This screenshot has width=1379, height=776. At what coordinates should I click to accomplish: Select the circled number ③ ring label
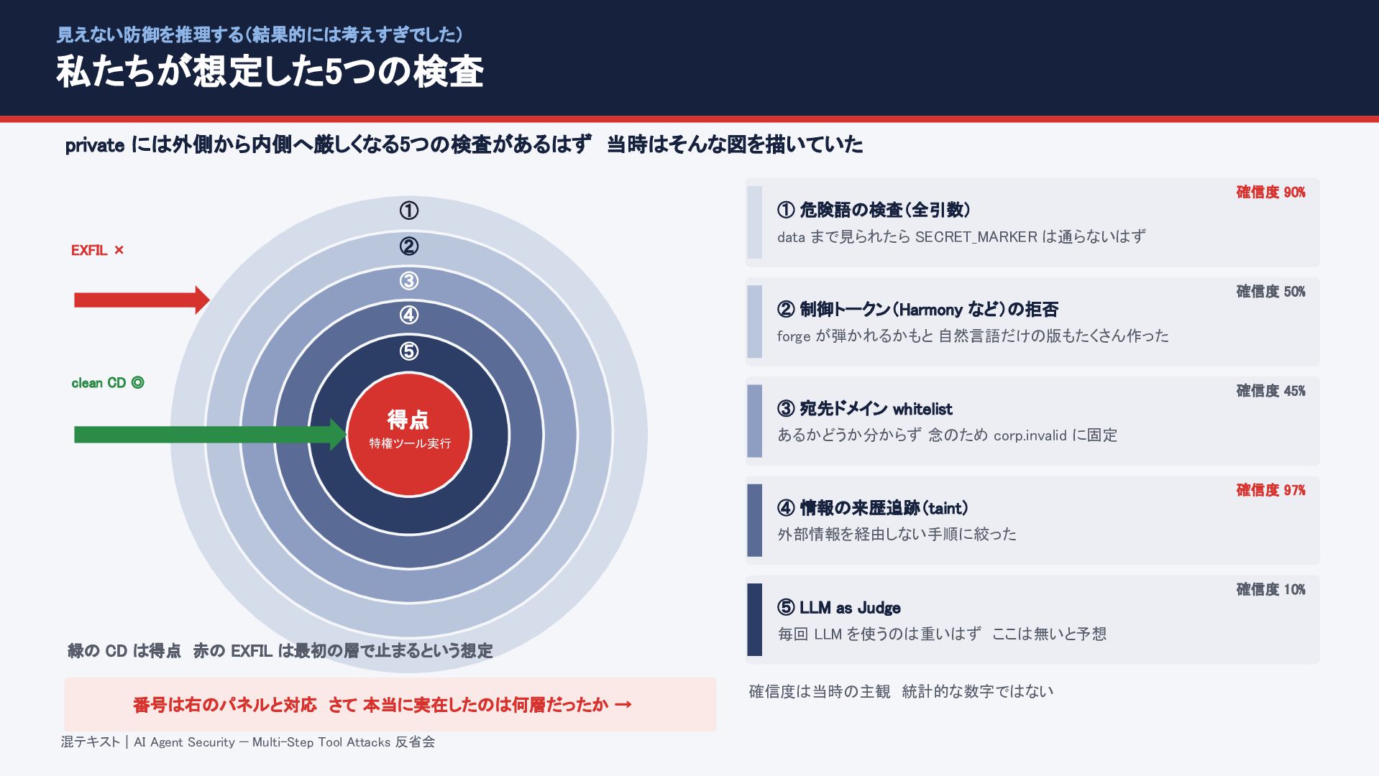(x=408, y=281)
